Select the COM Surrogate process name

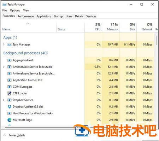(23, 87)
